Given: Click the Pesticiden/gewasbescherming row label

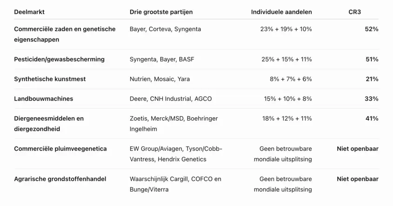Looking at the screenshot, I should 59,60.
